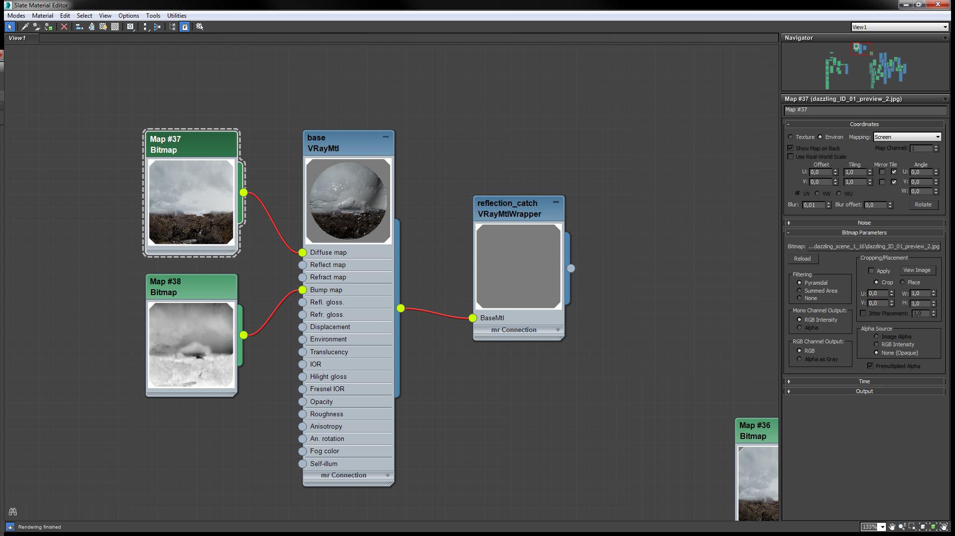The width and height of the screenshot is (955, 536).
Task: Click Zoom Extents icon
Action: [x=923, y=527]
